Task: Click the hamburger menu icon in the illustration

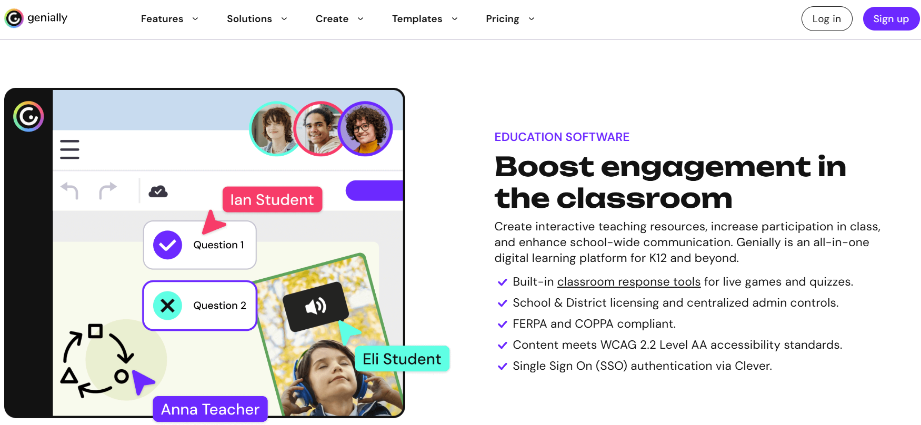Action: [x=69, y=149]
